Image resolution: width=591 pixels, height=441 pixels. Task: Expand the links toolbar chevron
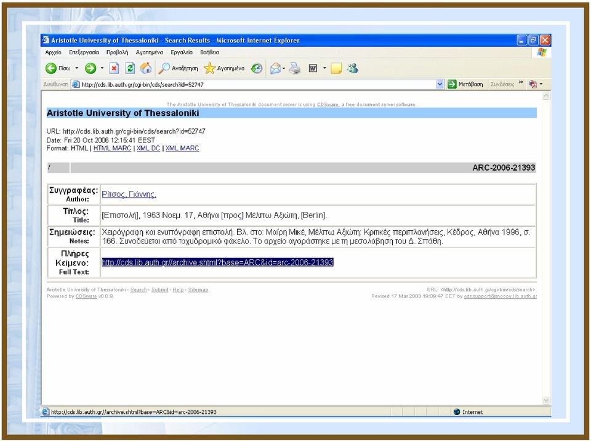[521, 83]
